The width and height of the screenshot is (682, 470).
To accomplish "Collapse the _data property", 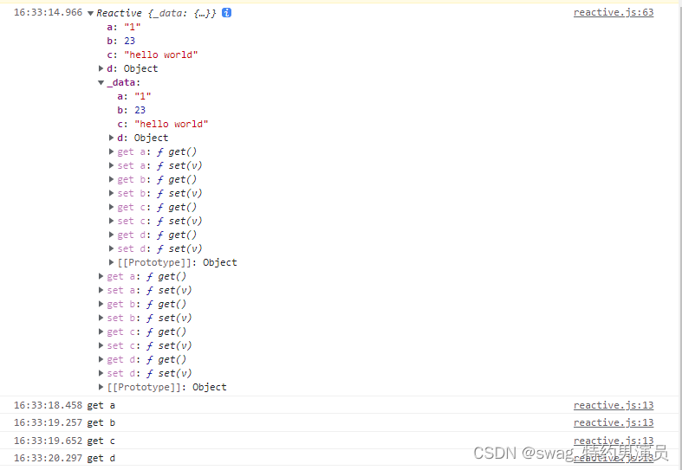I will [101, 82].
